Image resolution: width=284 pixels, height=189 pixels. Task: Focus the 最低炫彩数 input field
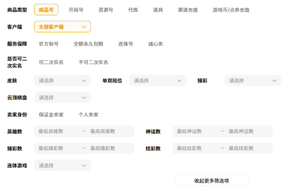(195, 148)
